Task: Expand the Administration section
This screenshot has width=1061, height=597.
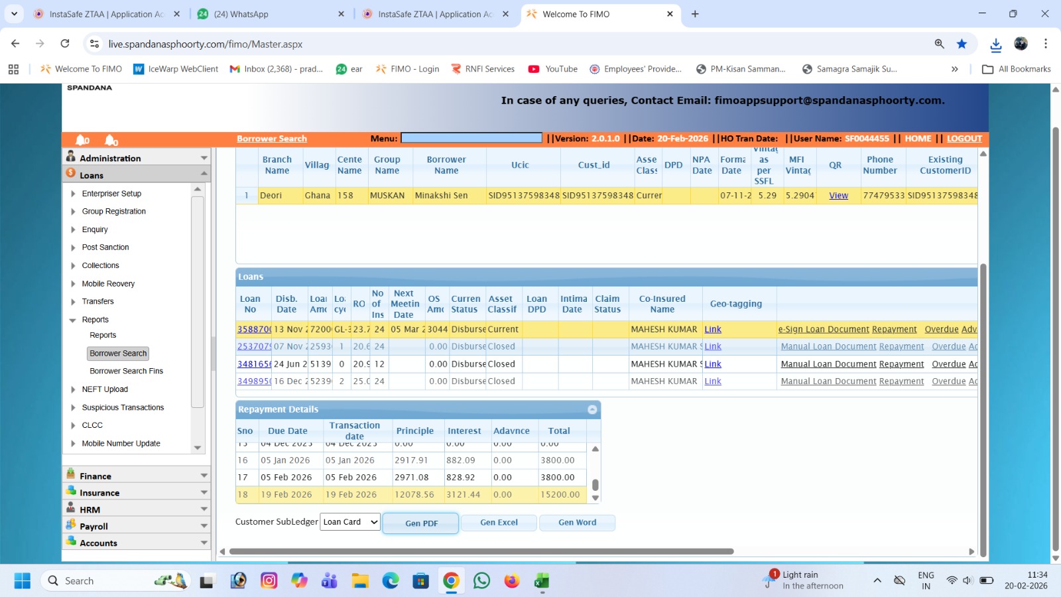Action: (x=204, y=158)
